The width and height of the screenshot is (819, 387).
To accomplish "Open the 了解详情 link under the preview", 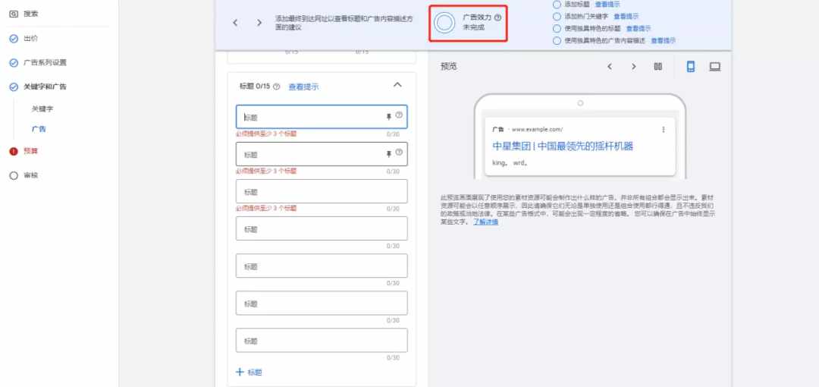I will click(486, 222).
